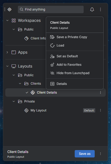The width and height of the screenshot is (111, 164).
Task: Select the Apps section heading
Action: click(x=23, y=52)
